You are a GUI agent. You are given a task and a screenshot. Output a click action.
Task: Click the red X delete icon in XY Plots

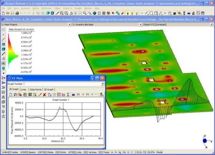pyautogui.click(x=44, y=95)
